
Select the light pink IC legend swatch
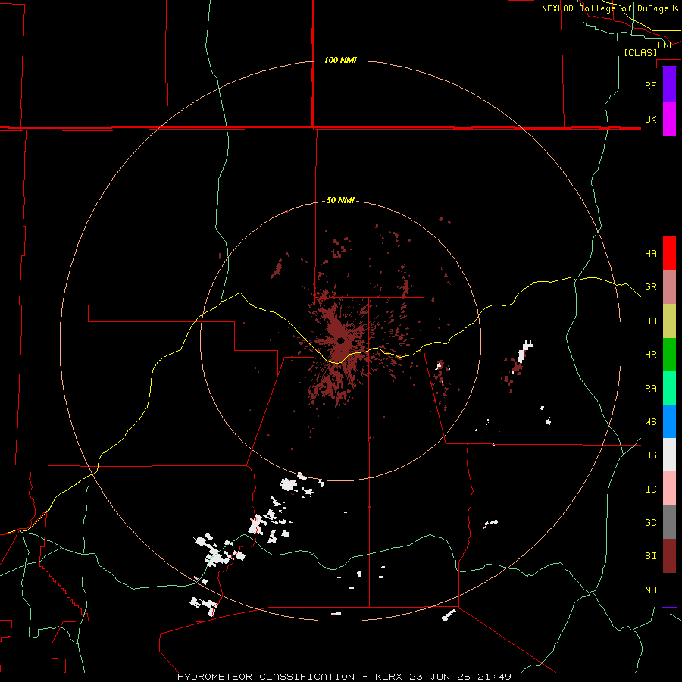point(669,489)
